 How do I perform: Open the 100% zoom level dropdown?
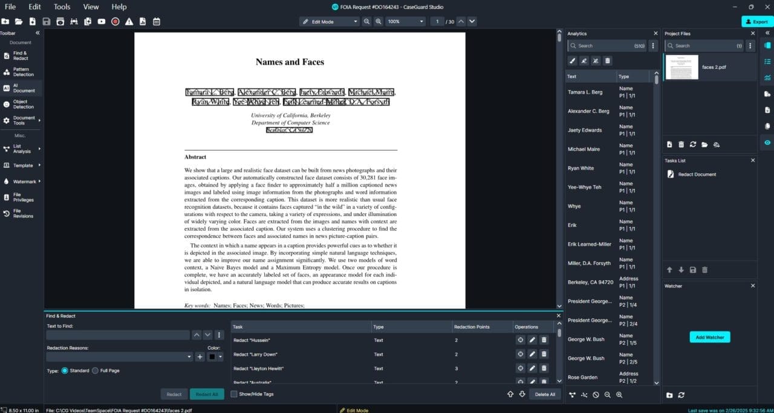coord(405,21)
